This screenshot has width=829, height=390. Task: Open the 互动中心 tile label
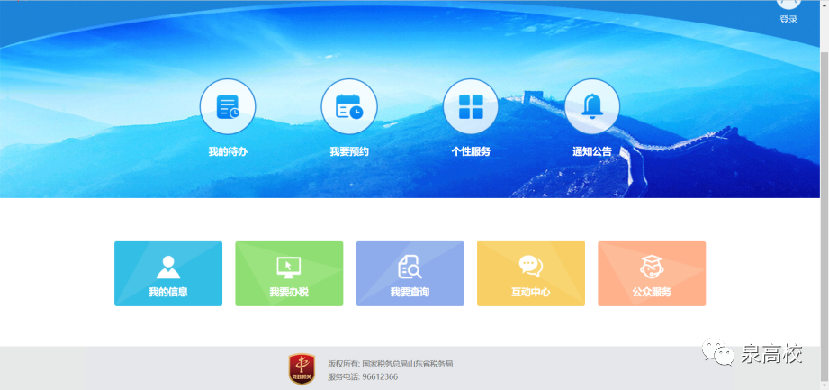point(530,292)
